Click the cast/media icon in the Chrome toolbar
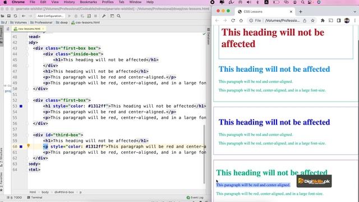Viewport: 359px width, 202px height. pyautogui.click(x=331, y=21)
